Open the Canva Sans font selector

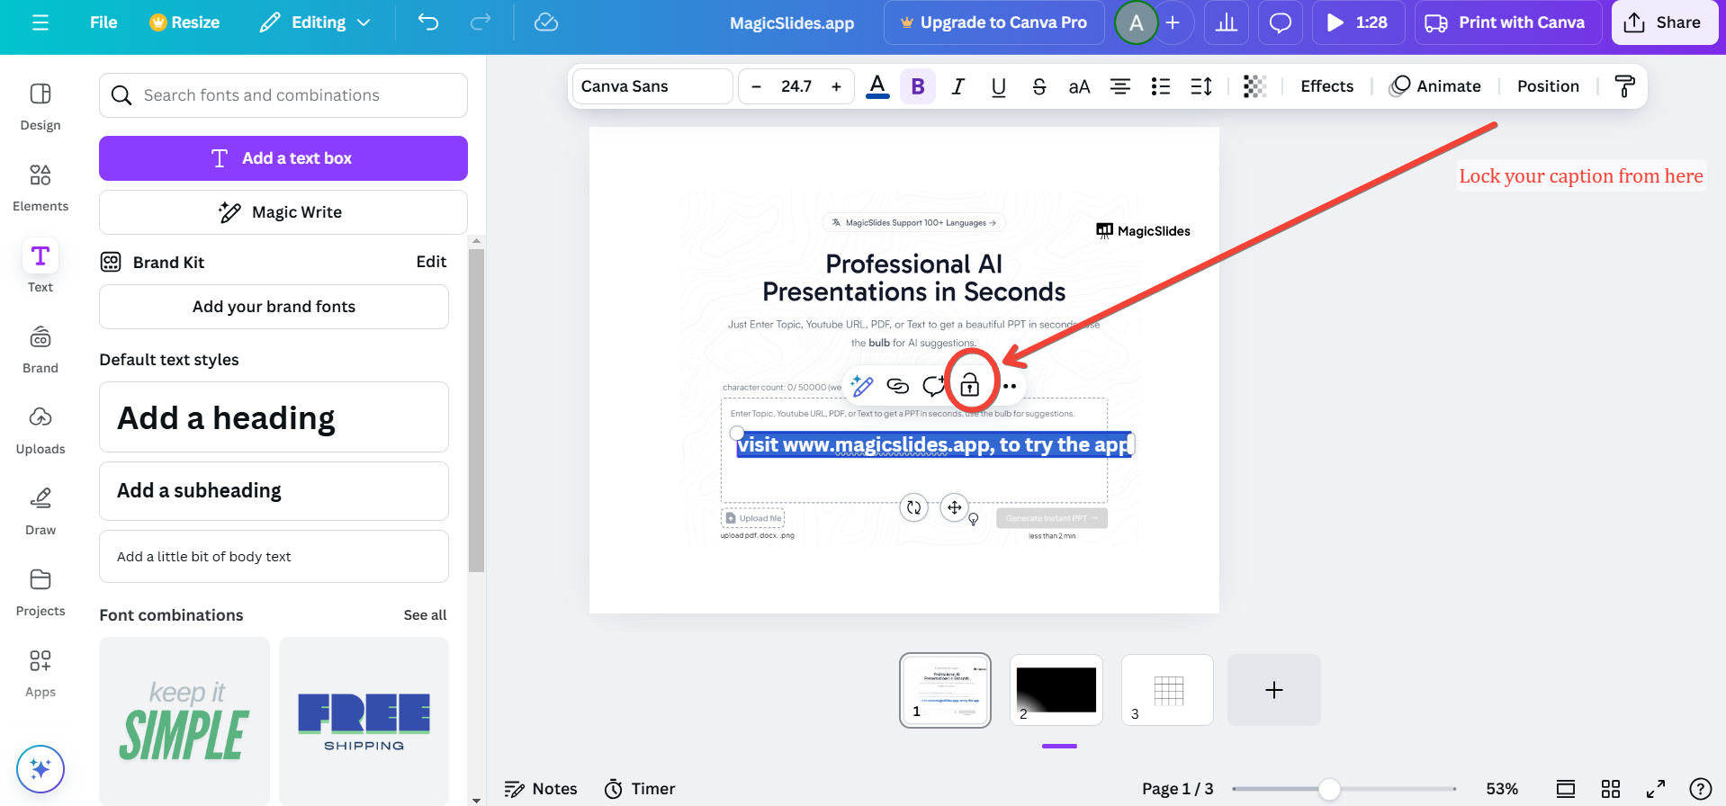652,86
